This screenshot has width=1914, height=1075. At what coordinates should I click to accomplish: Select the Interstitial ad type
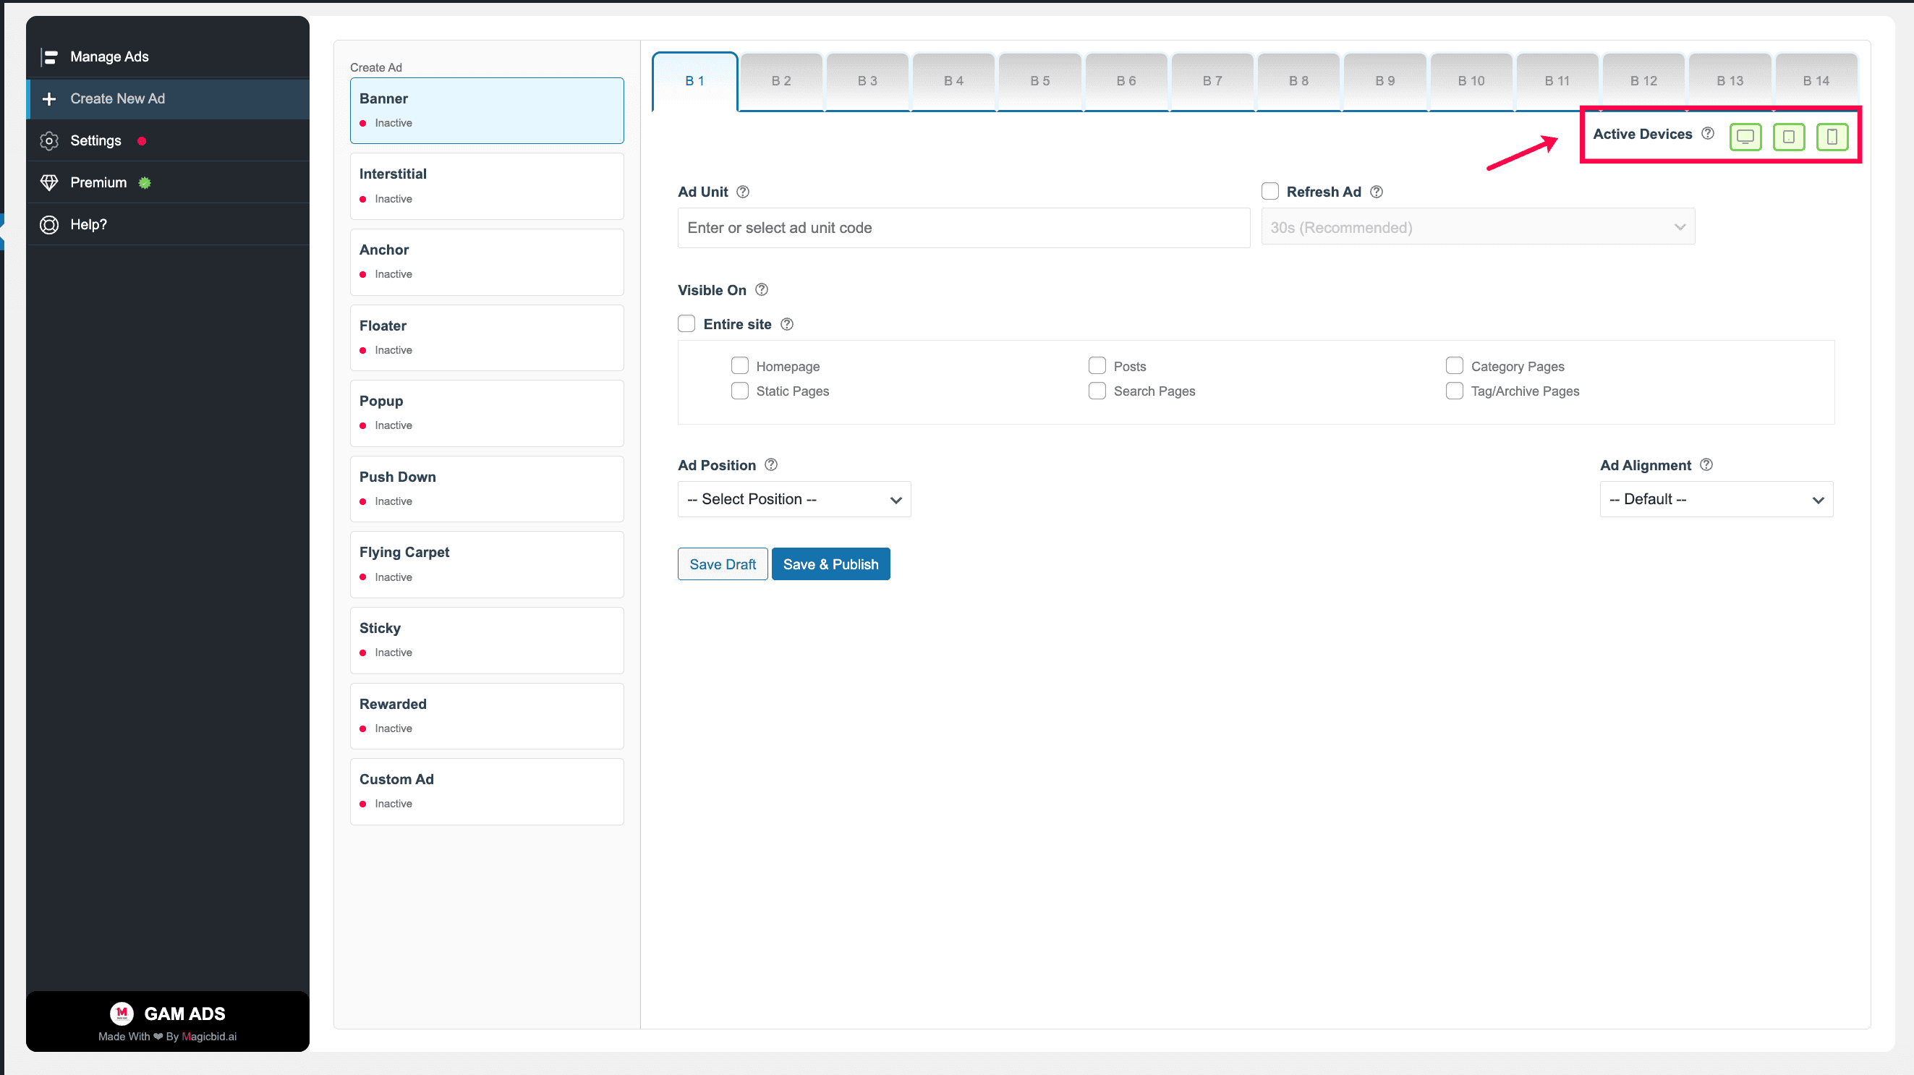487,187
